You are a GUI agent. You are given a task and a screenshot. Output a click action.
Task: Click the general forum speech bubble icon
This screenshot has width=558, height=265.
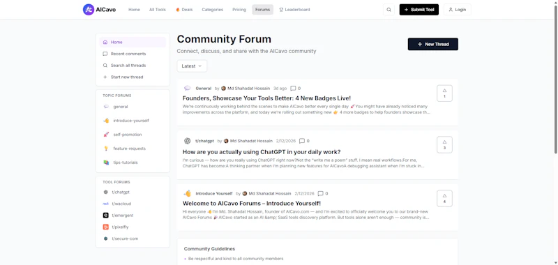click(106, 107)
